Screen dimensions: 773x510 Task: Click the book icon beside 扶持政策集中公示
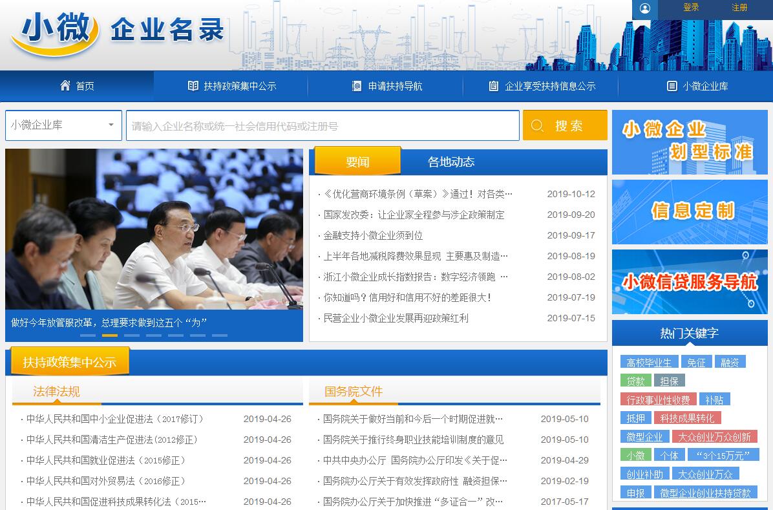pyautogui.click(x=193, y=86)
